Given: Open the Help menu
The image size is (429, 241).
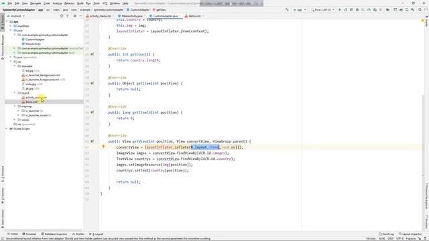Looking at the screenshot, I should pyautogui.click(x=125, y=3).
